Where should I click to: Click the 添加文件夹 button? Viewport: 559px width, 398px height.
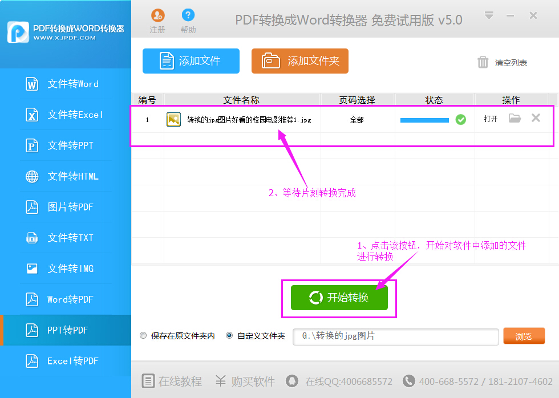click(x=300, y=61)
